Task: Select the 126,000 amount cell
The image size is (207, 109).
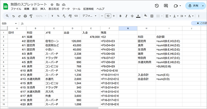Action: coord(72,41)
